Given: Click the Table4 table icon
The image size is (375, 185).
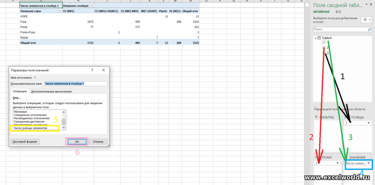Looking at the screenshot, I should (x=319, y=38).
